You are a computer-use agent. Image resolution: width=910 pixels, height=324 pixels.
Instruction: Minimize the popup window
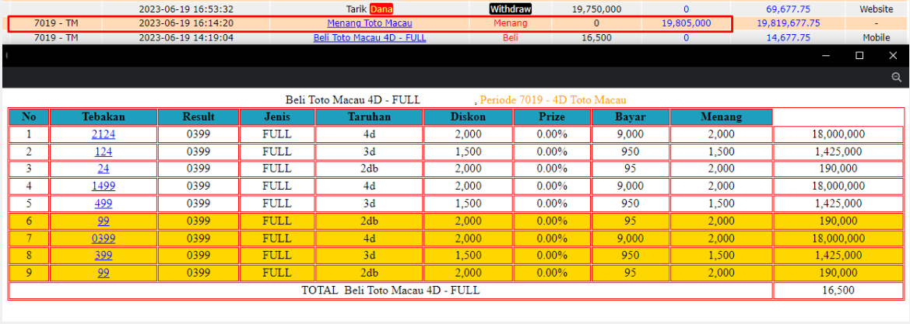pyautogui.click(x=825, y=56)
